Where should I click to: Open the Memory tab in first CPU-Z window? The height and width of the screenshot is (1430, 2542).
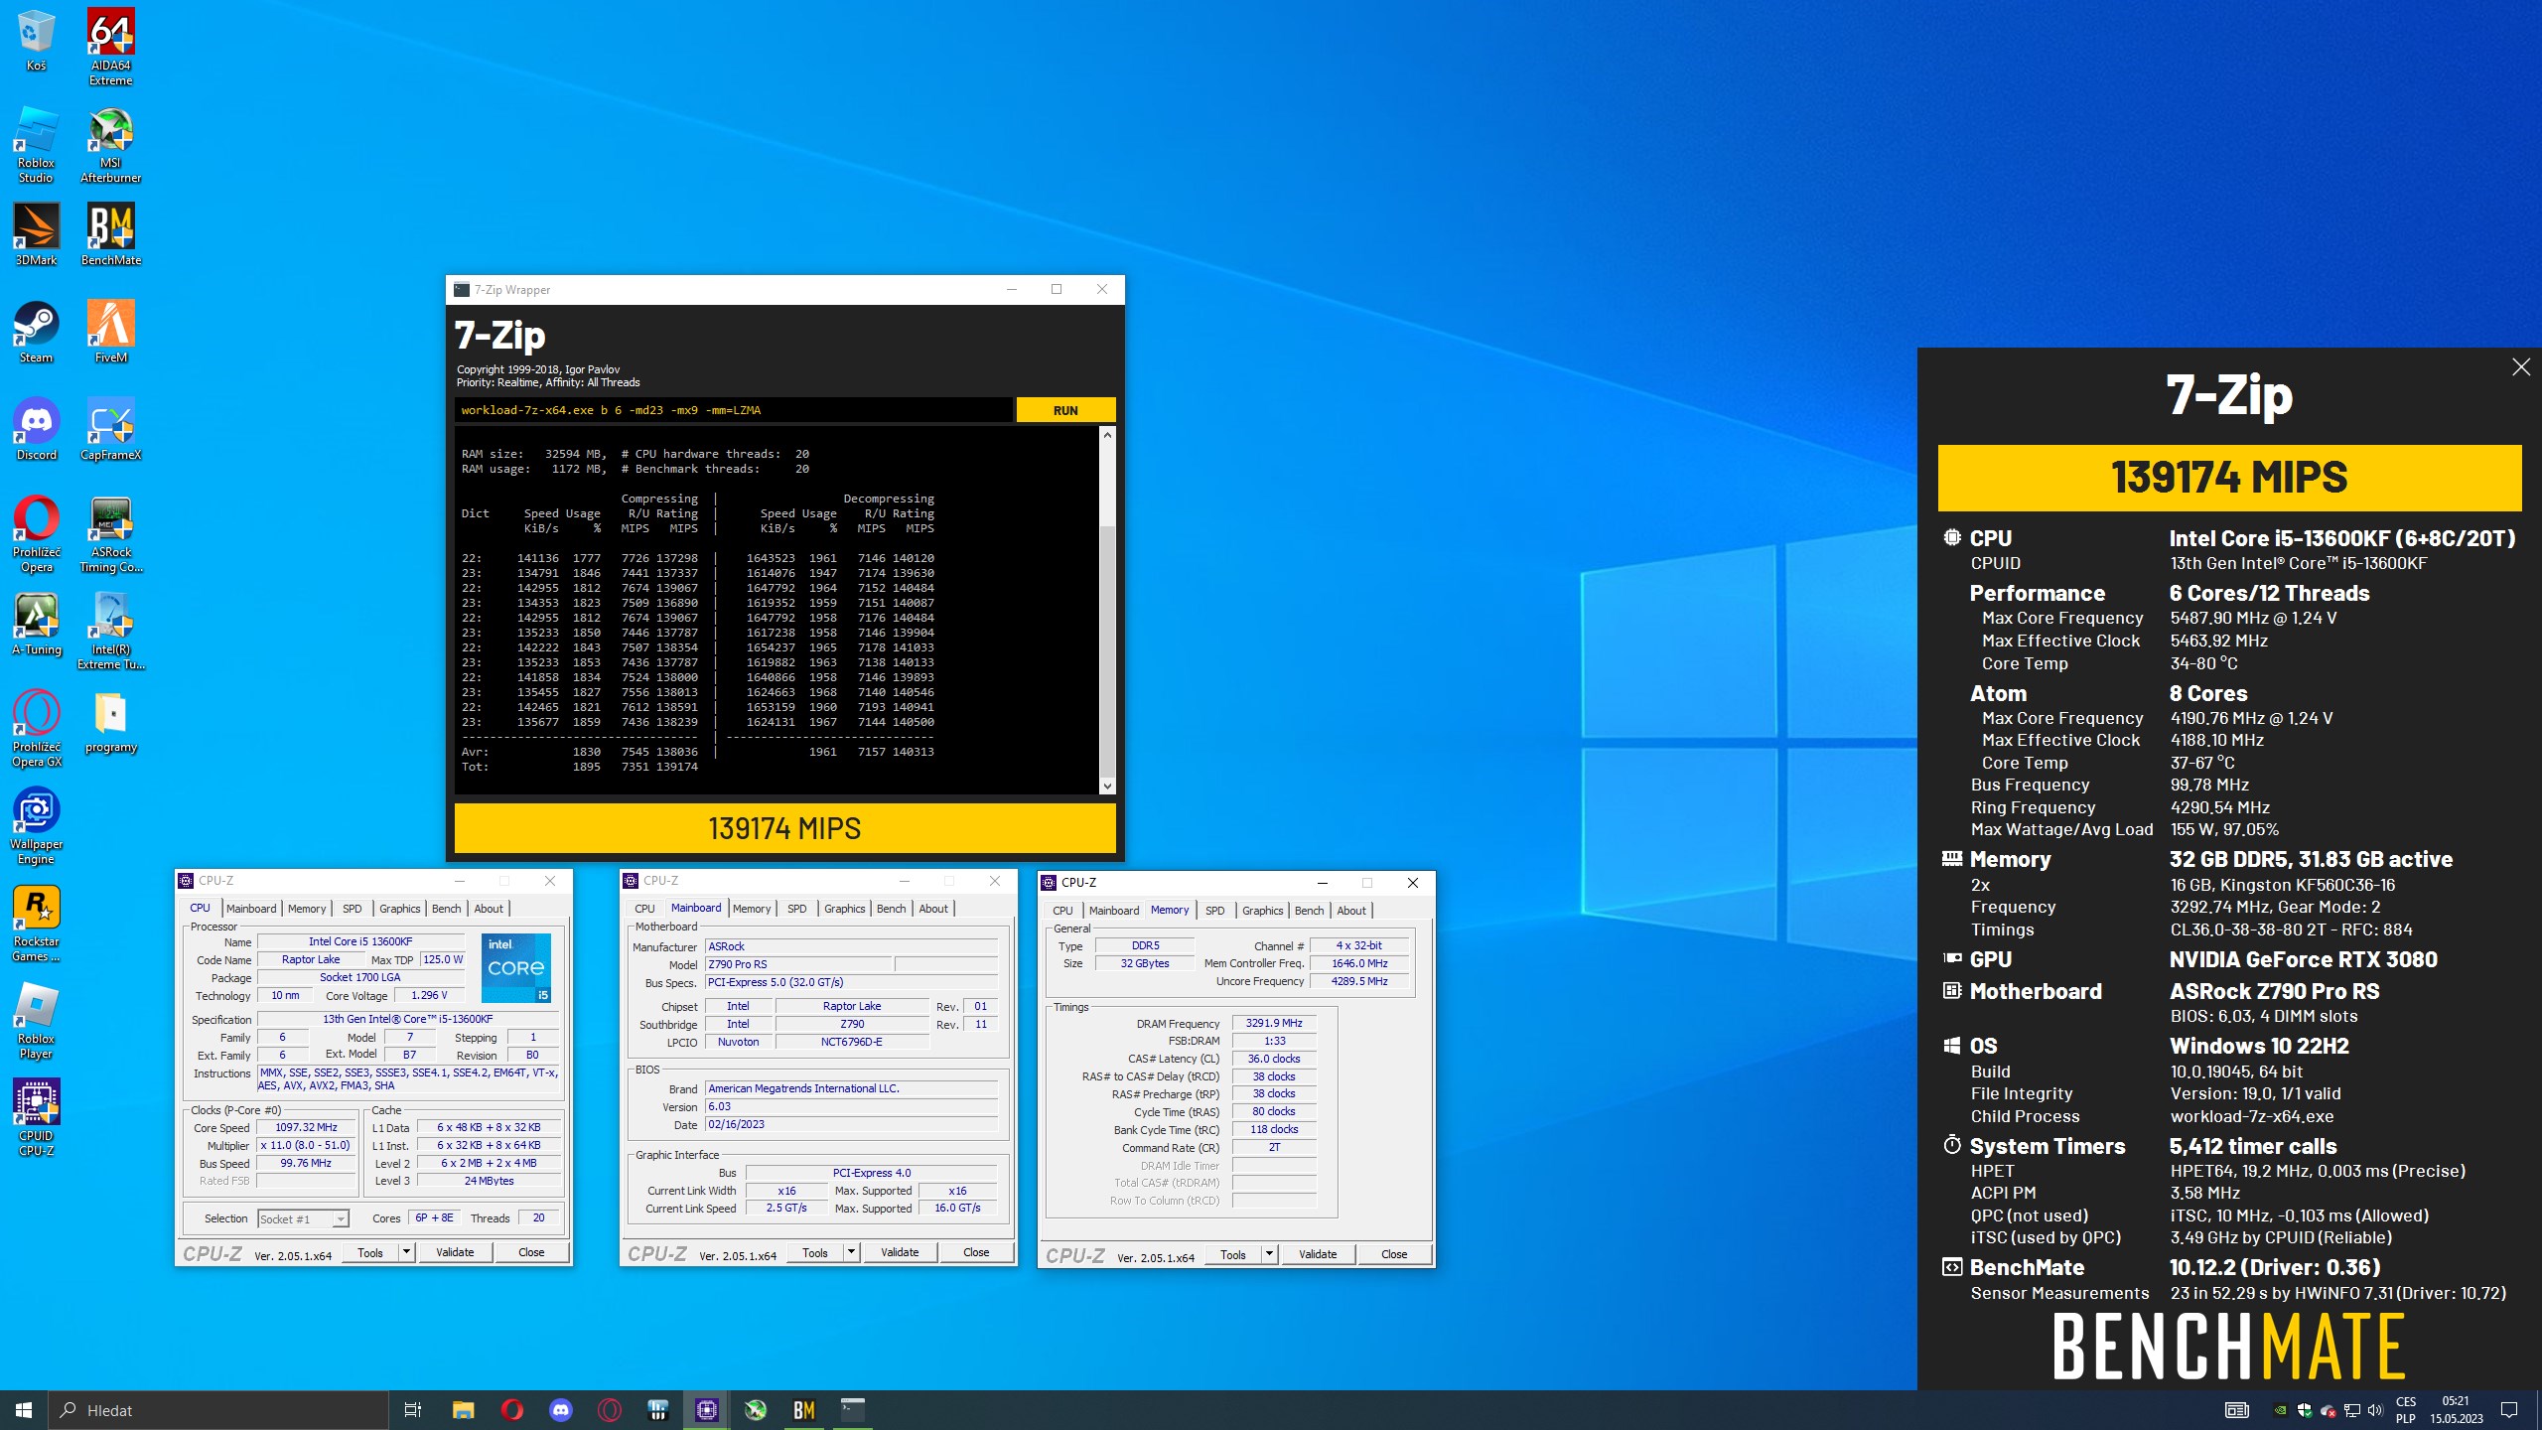[307, 909]
